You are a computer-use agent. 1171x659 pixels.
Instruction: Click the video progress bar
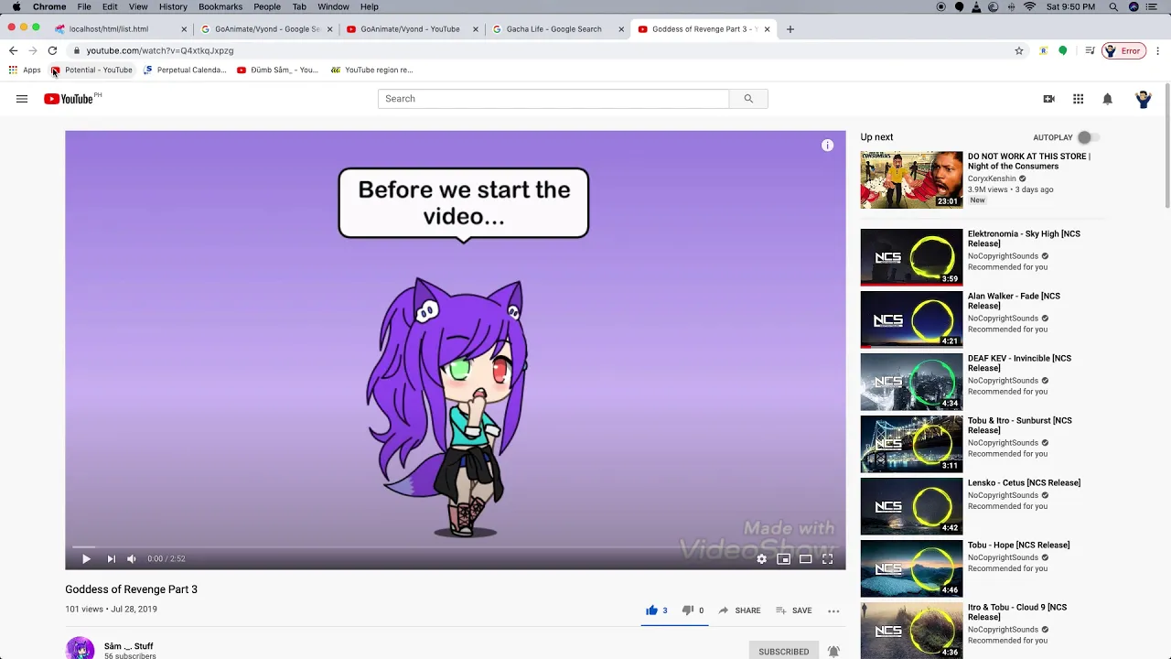click(455, 547)
